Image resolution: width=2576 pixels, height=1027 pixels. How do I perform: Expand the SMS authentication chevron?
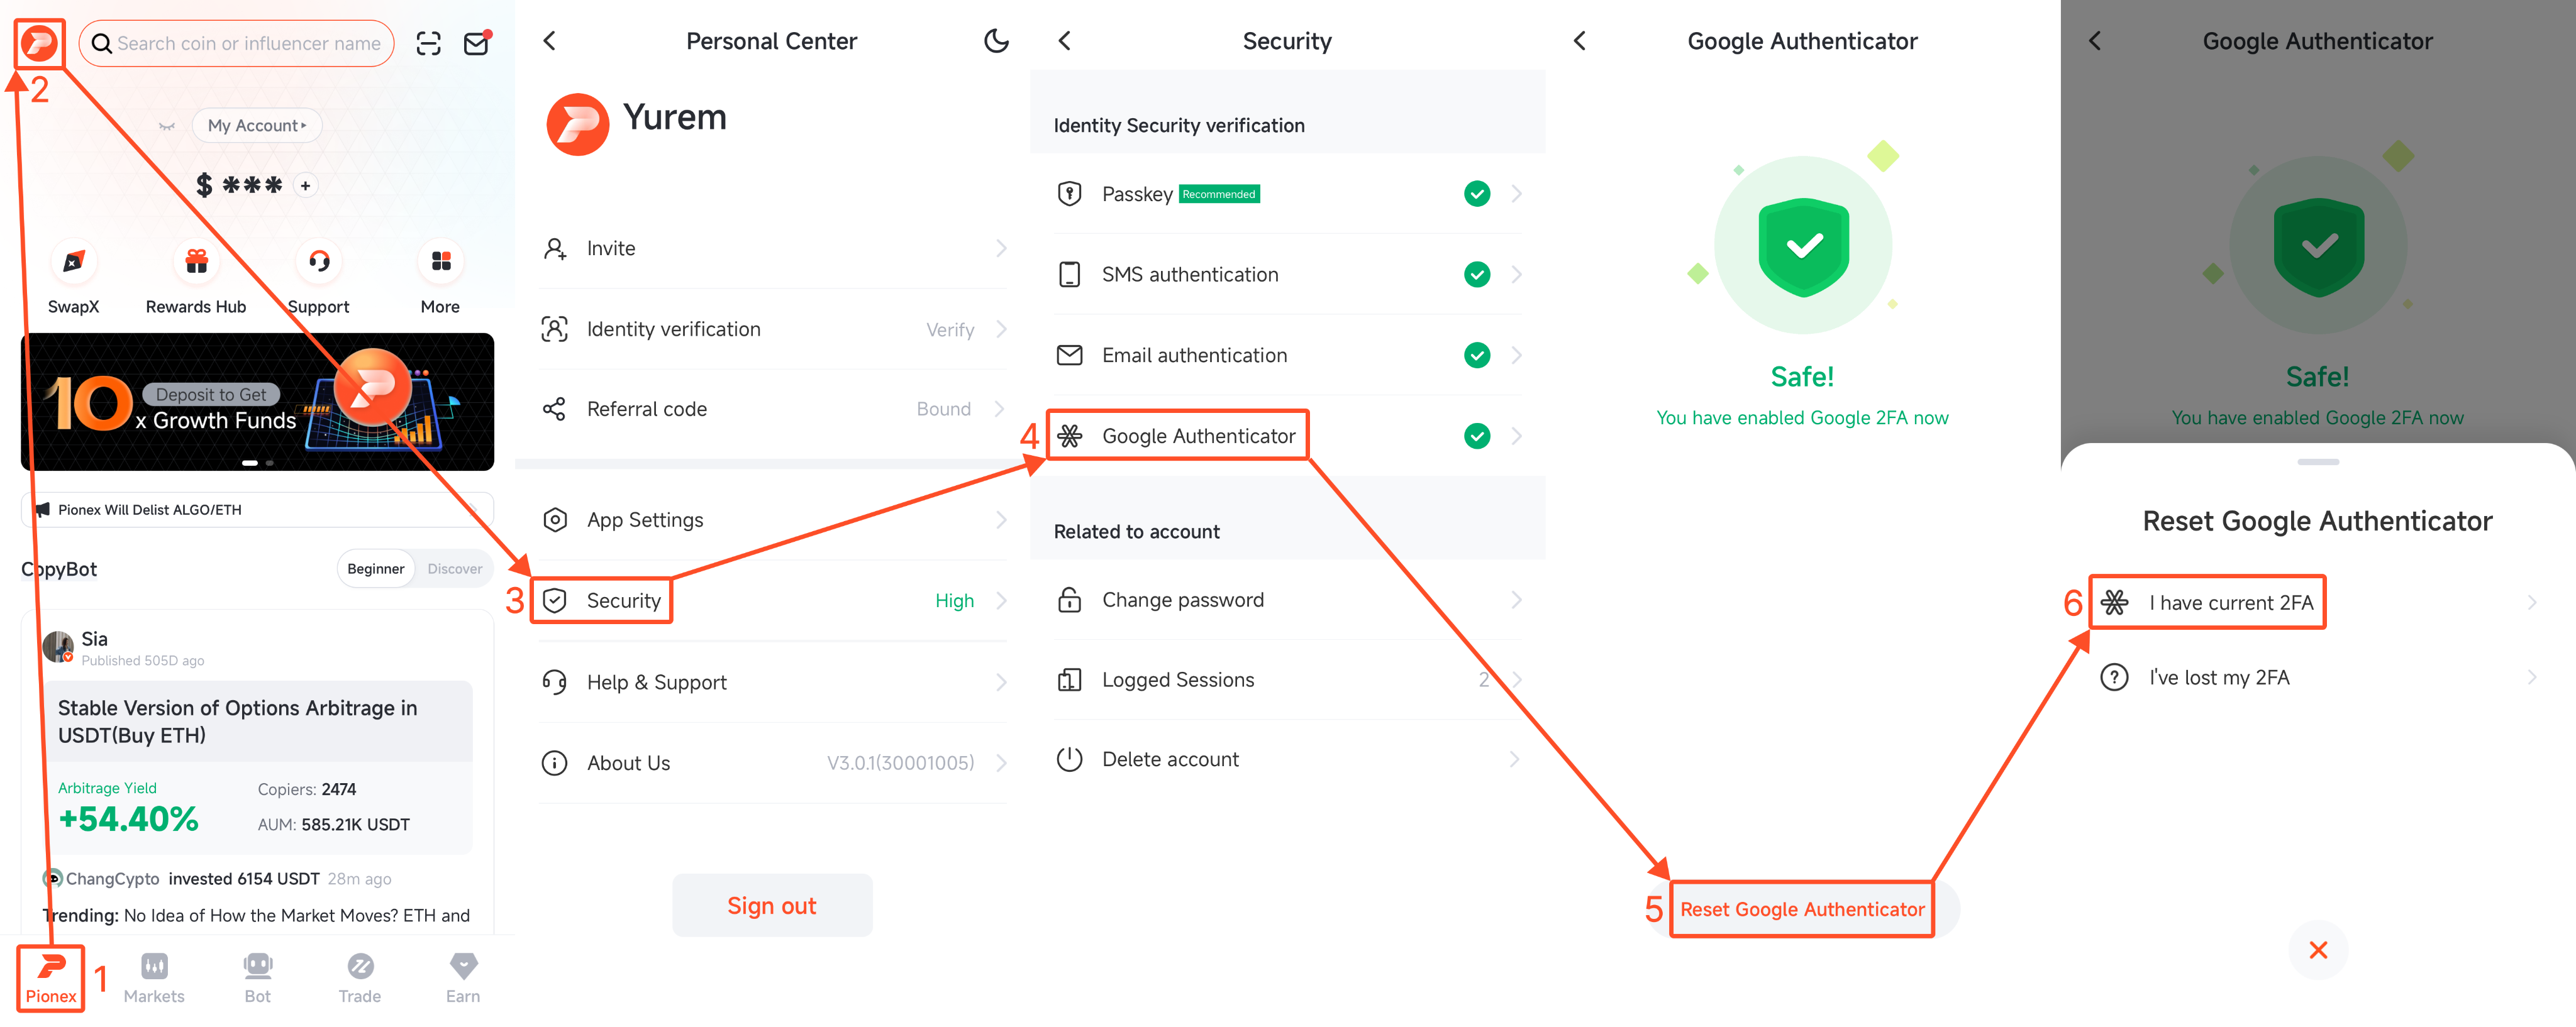[x=1516, y=275]
